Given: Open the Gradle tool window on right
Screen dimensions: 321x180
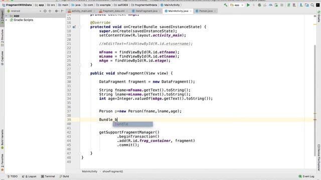Looking at the screenshot, I should click(319, 16).
